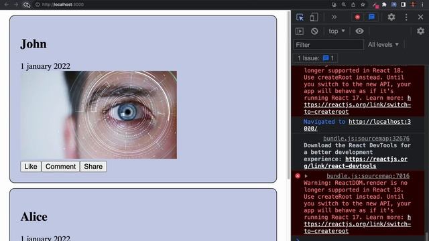The width and height of the screenshot is (429, 241).
Task: Install app icon in address bar
Action: coord(334,5)
